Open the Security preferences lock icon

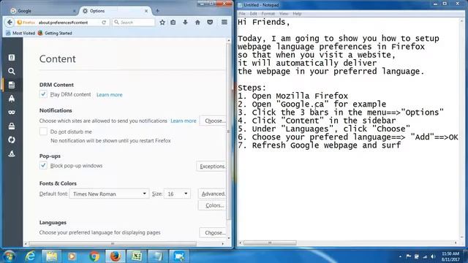(x=12, y=126)
